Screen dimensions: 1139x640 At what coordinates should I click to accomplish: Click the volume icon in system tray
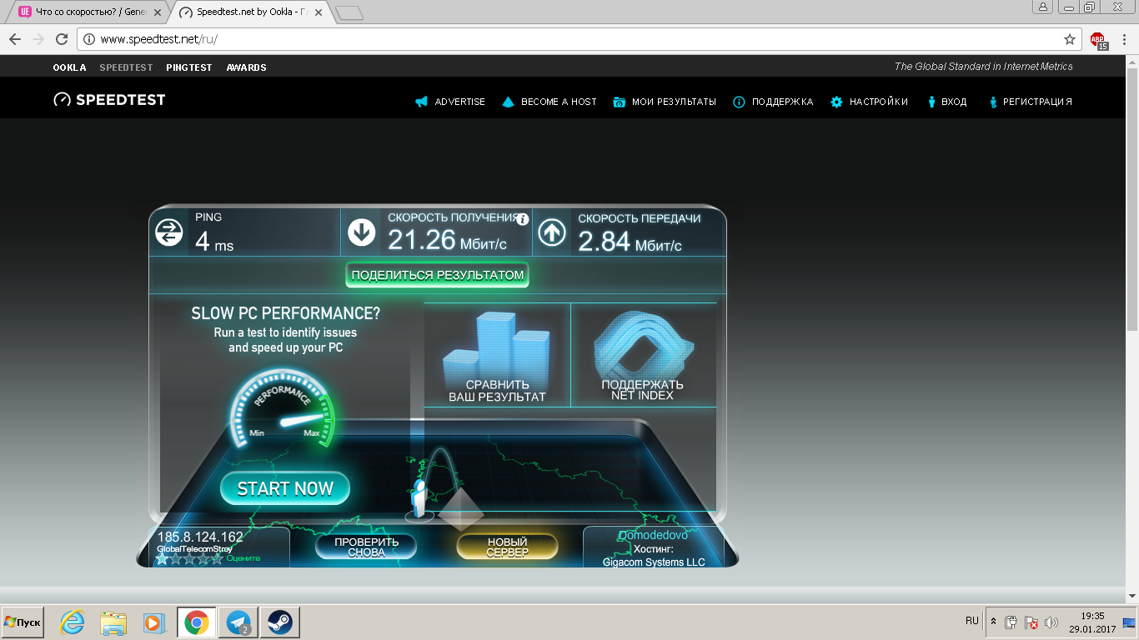[x=1051, y=622]
